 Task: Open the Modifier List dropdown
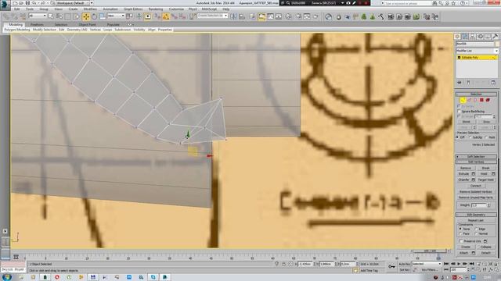477,51
